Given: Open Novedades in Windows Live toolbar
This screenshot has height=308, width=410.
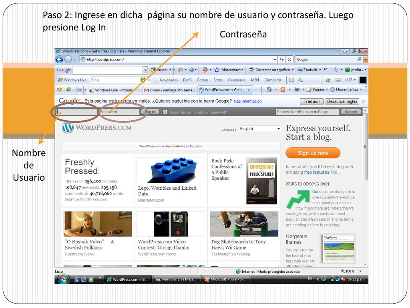Looking at the screenshot, I should (169, 80).
